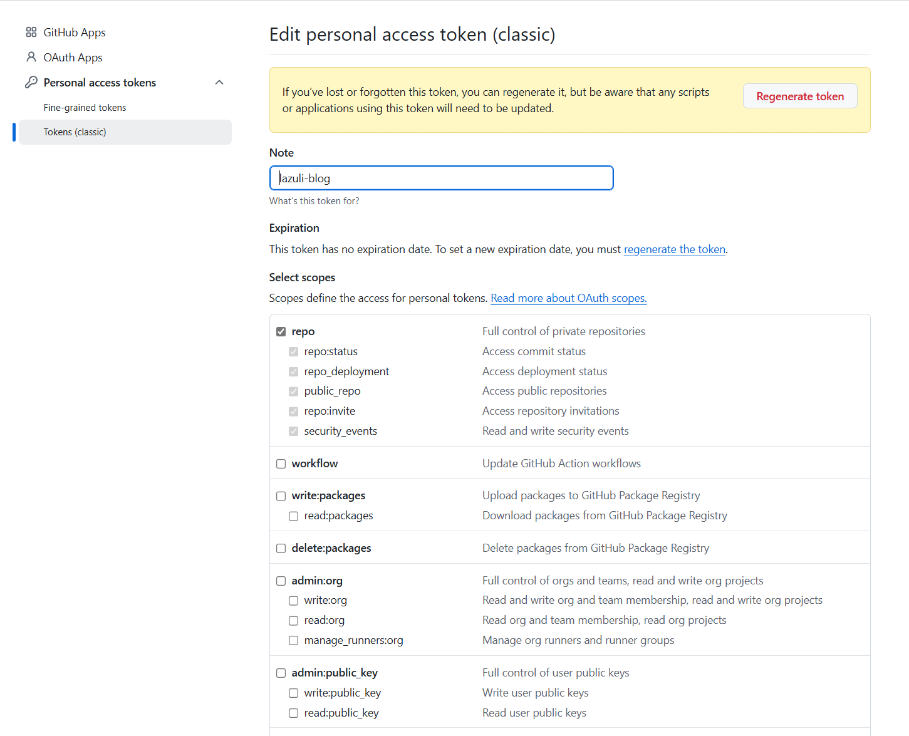Tick the read:packages checkbox
Screen dimensions: 909x736
tap(294, 516)
